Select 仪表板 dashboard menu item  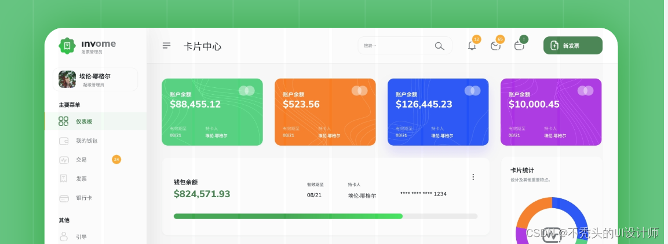click(x=96, y=121)
